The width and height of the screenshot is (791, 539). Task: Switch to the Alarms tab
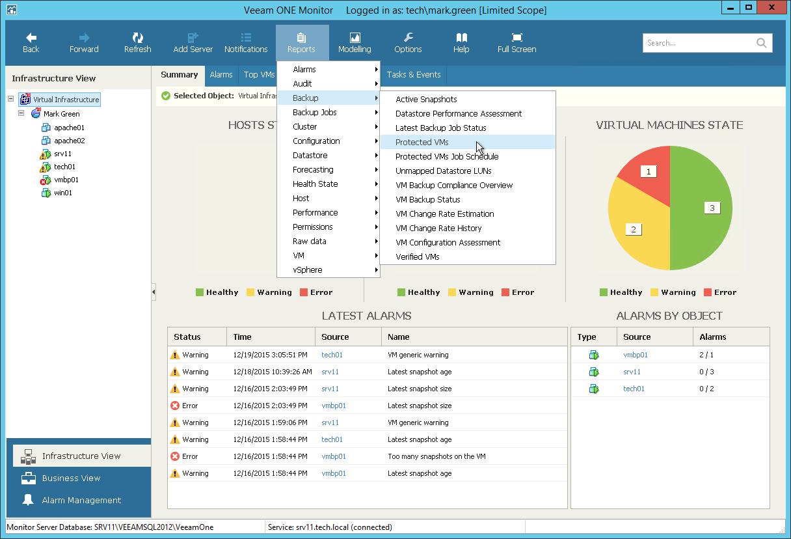coord(221,75)
